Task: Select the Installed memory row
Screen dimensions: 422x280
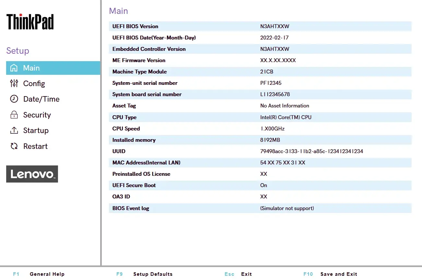Action: 259,140
